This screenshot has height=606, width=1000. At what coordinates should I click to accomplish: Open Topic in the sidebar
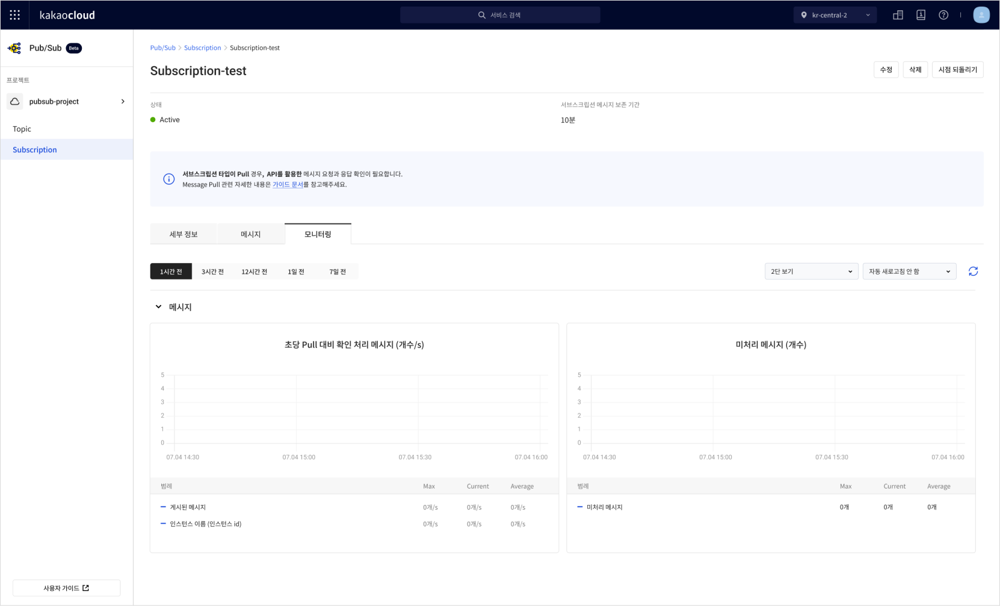[67, 129]
